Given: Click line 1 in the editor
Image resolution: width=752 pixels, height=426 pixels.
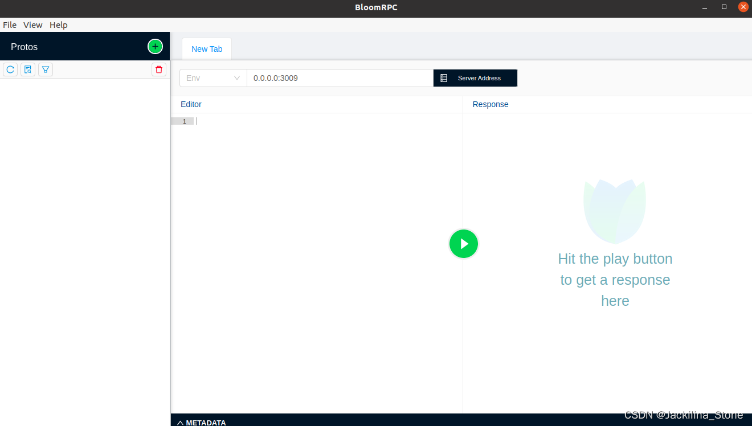Looking at the screenshot, I should tap(328, 121).
